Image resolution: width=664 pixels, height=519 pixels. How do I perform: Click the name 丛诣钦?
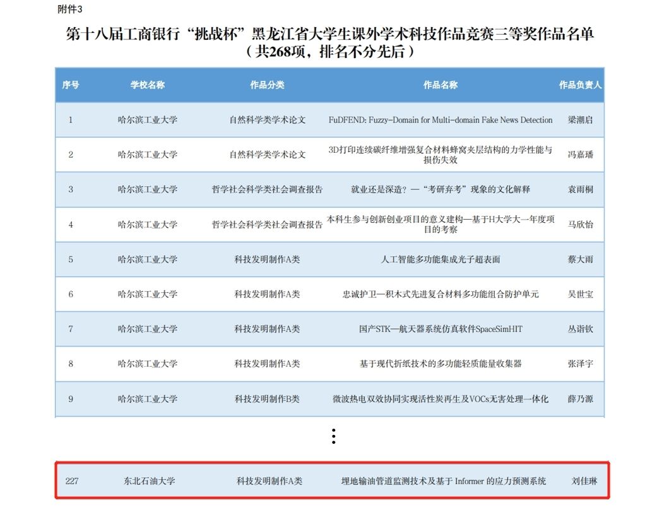tap(580, 329)
